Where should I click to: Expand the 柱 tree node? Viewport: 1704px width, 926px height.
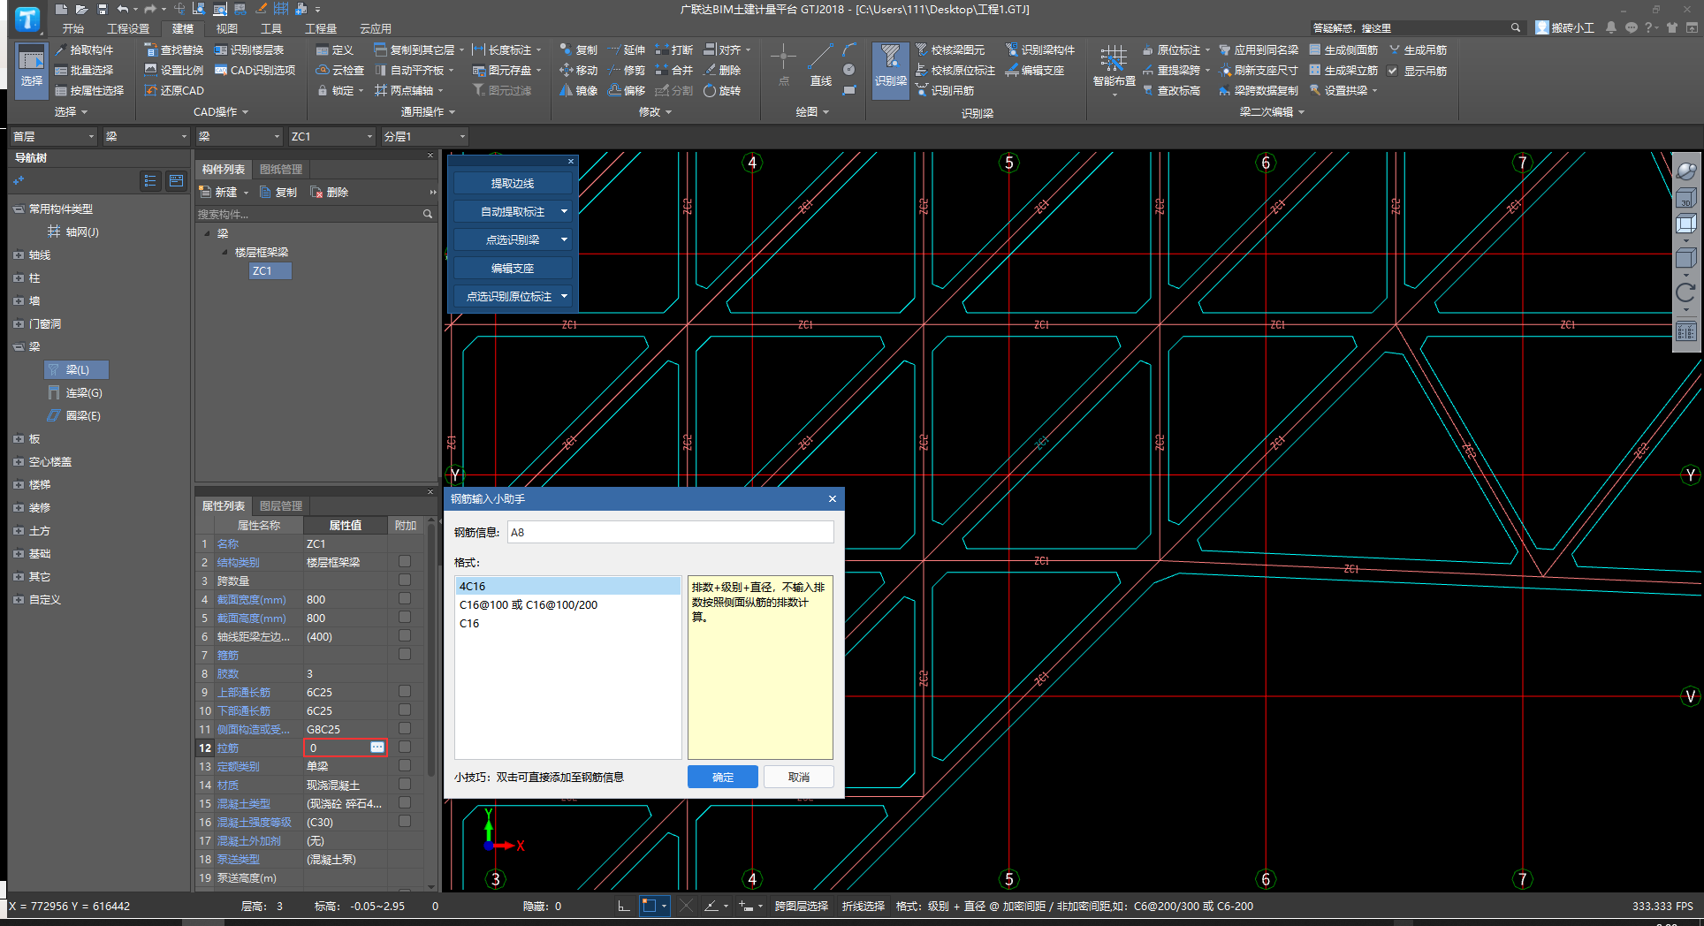point(19,278)
